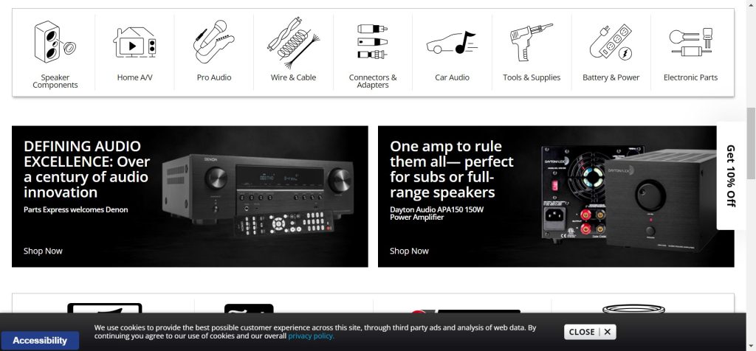756x351 pixels.
Task: Click the scrollbar down arrow
Action: coord(751,346)
